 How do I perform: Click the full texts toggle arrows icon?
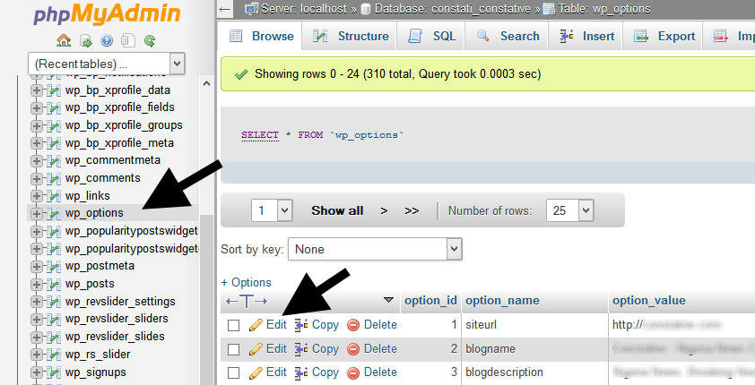click(247, 302)
